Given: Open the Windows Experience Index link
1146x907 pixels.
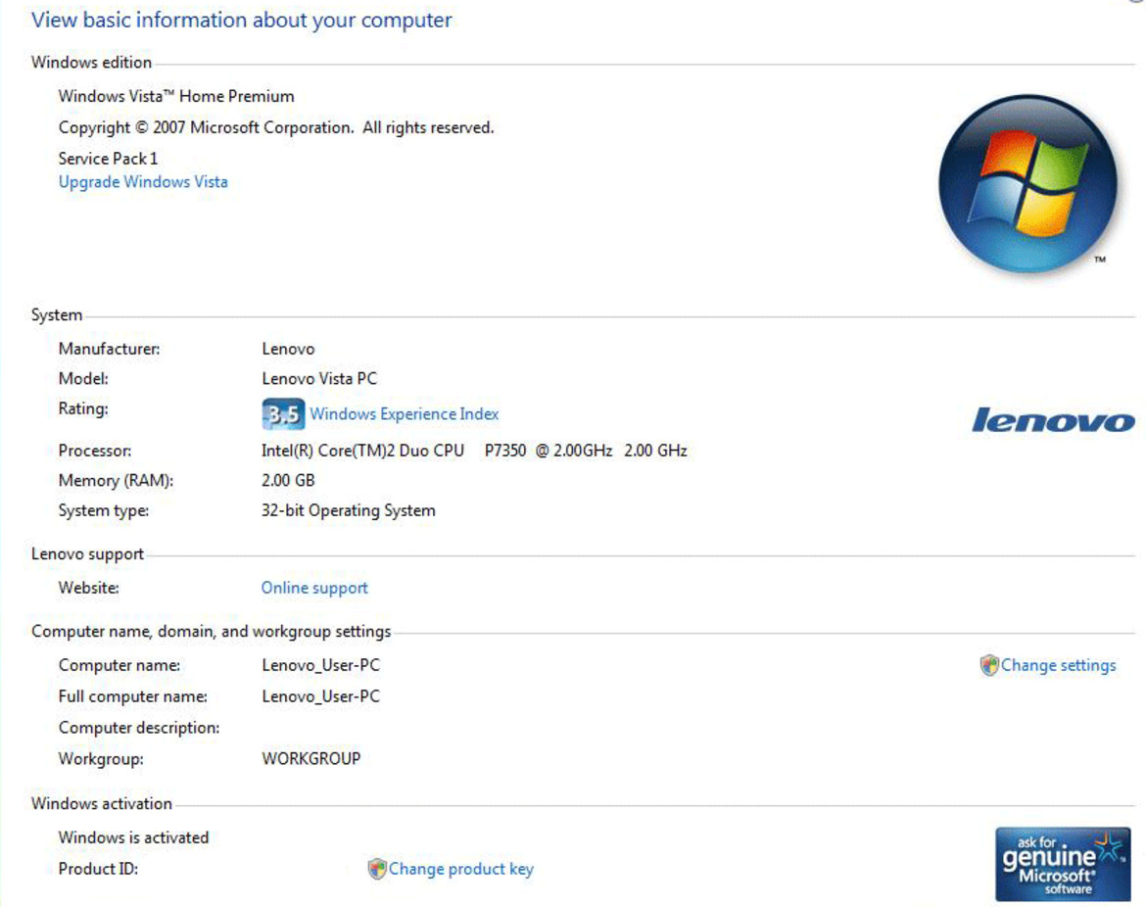Looking at the screenshot, I should (x=405, y=413).
